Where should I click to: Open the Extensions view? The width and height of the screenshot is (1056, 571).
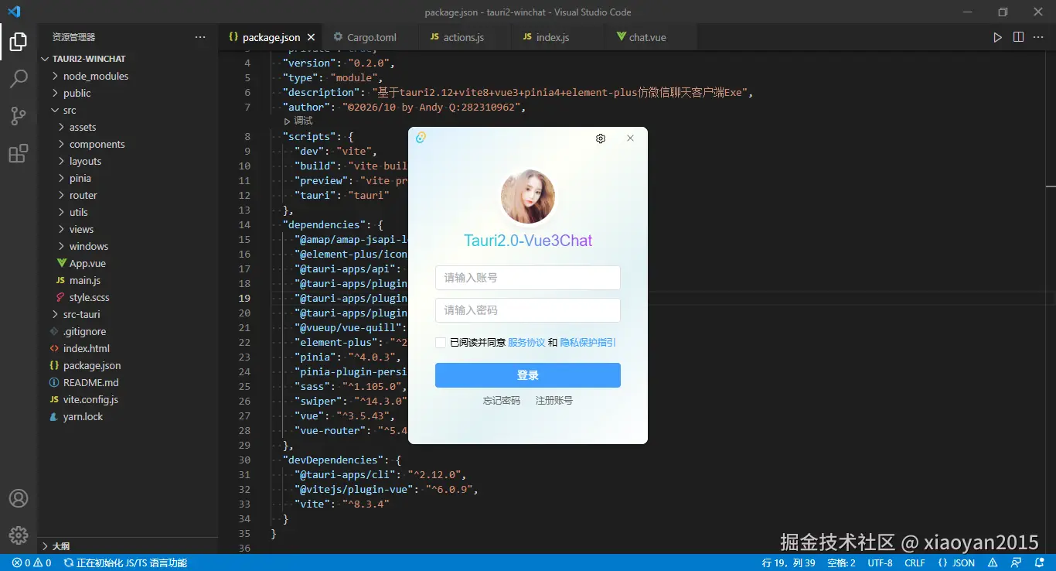click(19, 153)
